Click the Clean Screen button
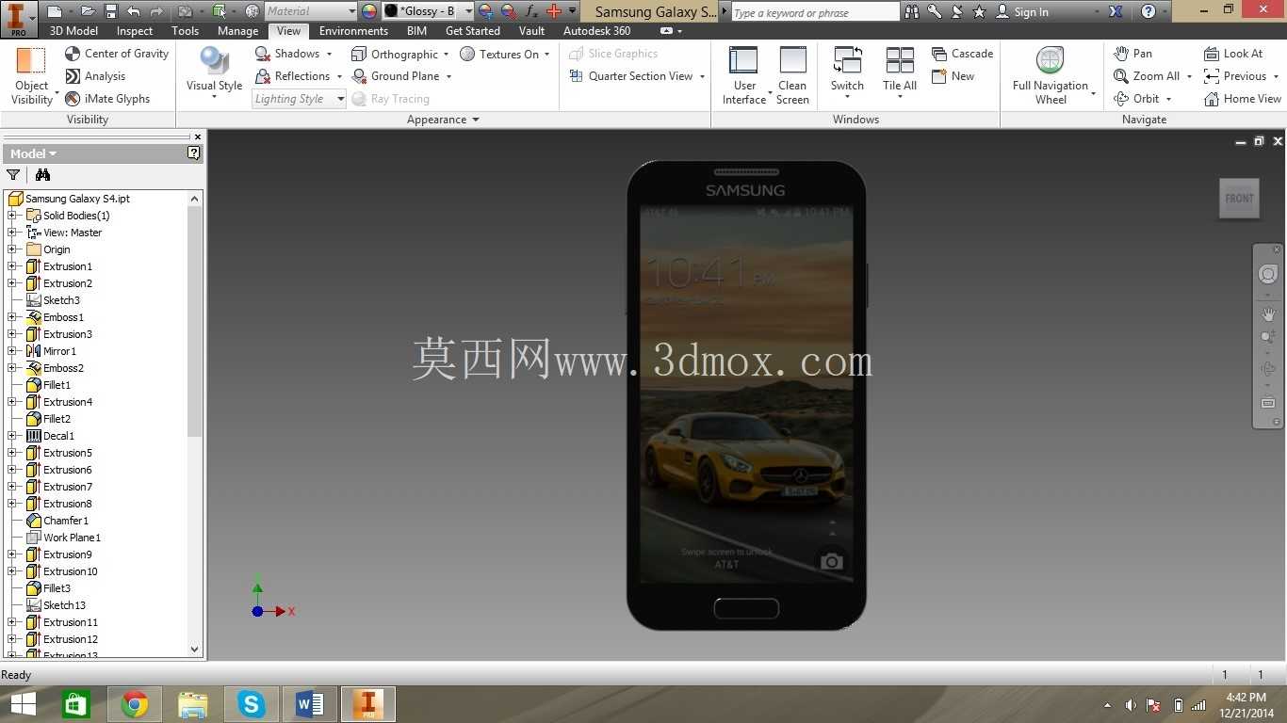Viewport: 1287px width, 723px height. tap(792, 76)
